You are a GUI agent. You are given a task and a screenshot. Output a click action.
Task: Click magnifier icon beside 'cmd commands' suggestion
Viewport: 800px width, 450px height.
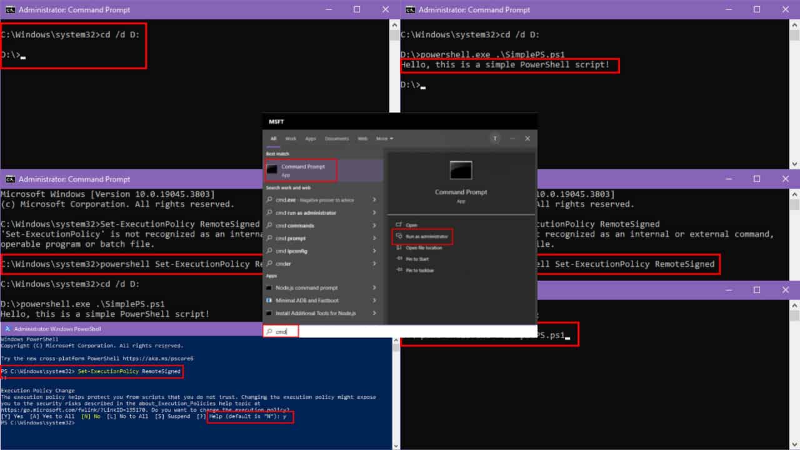[269, 226]
